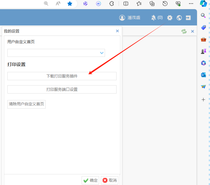Open Outlook from the Edge sidebar

[x=203, y=75]
